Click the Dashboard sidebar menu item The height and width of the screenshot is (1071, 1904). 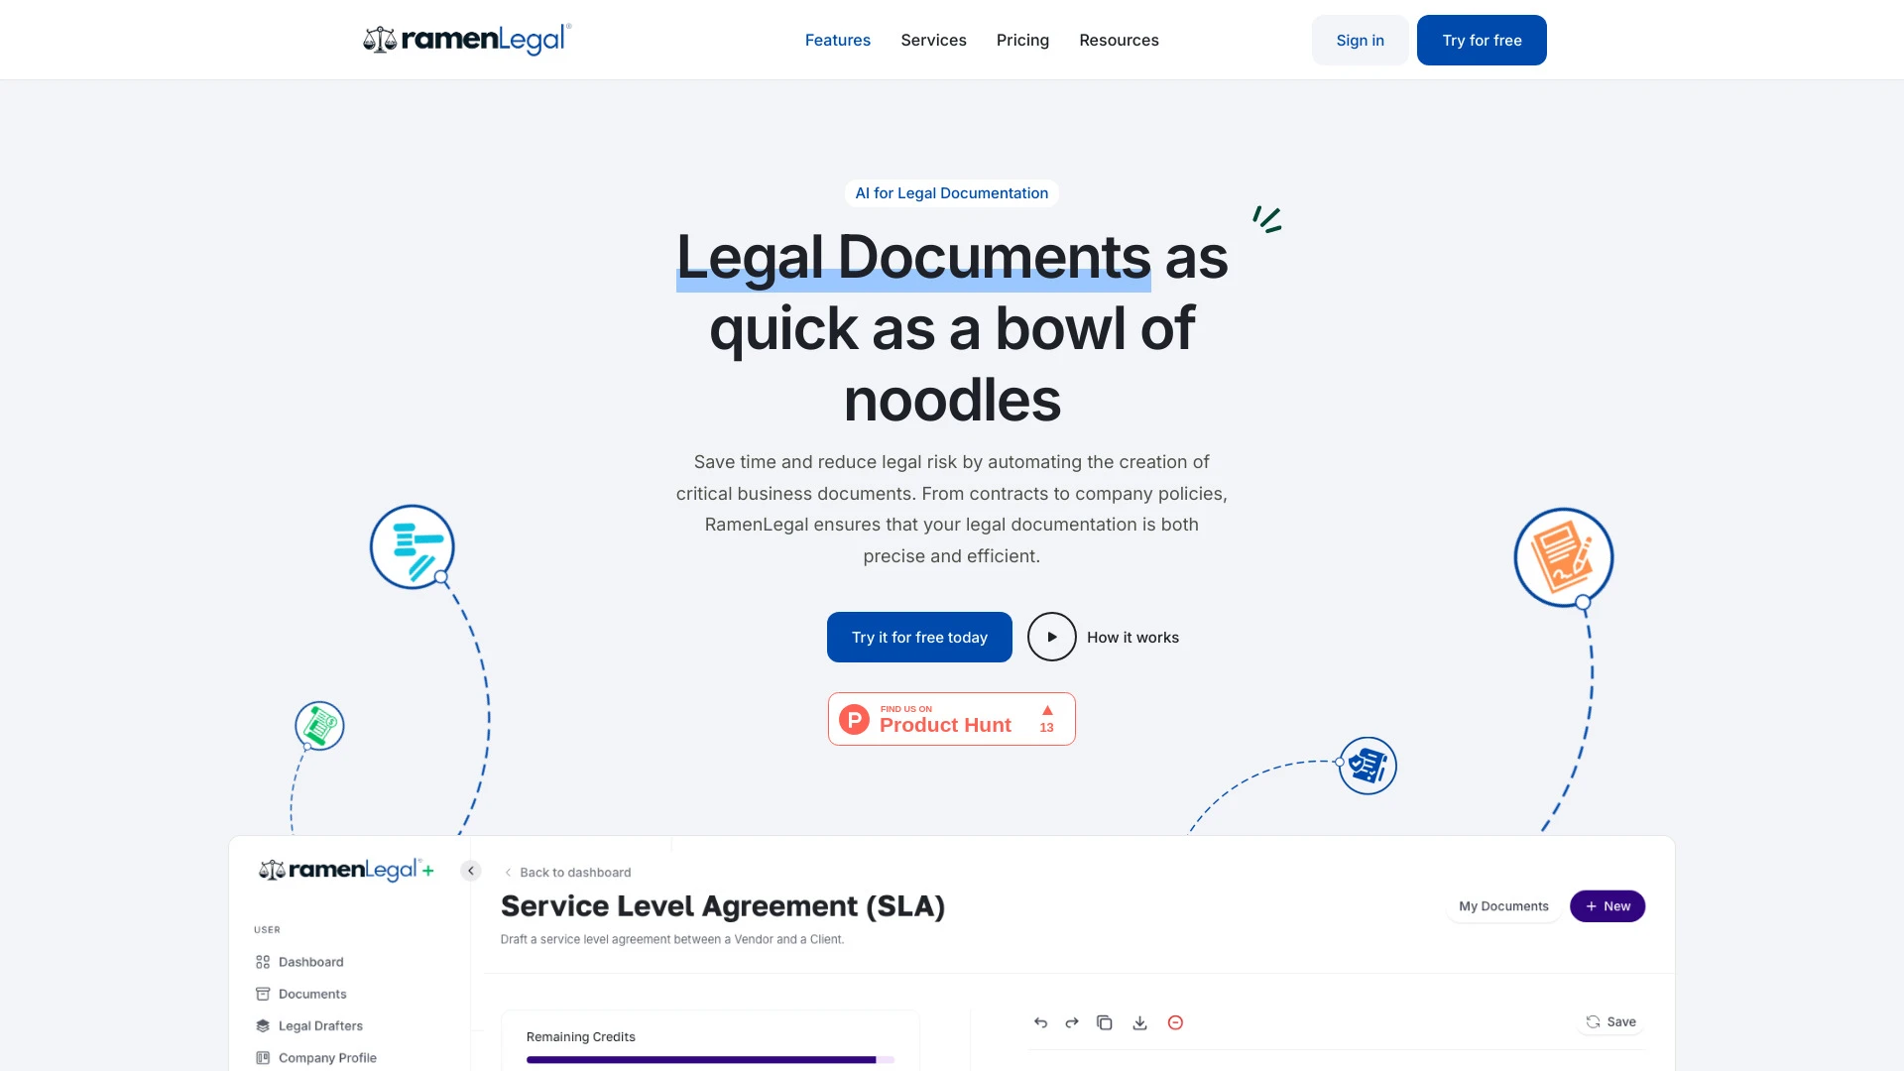coord(310,961)
